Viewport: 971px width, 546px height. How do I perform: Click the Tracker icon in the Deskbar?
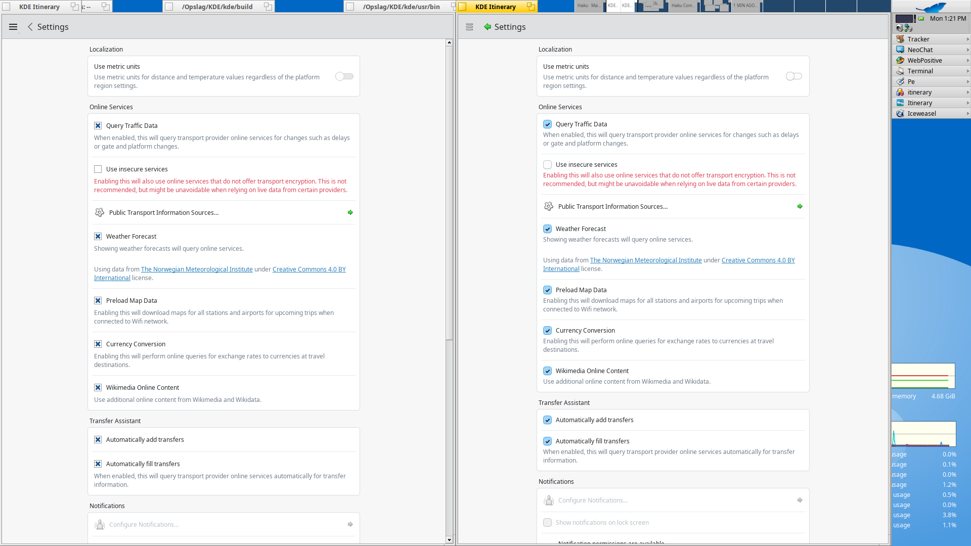pyautogui.click(x=900, y=39)
